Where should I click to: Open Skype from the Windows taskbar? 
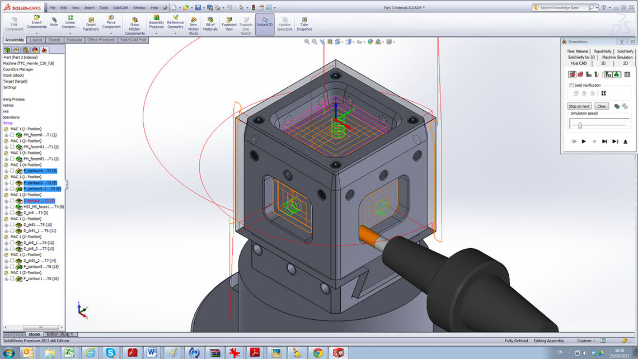111,352
